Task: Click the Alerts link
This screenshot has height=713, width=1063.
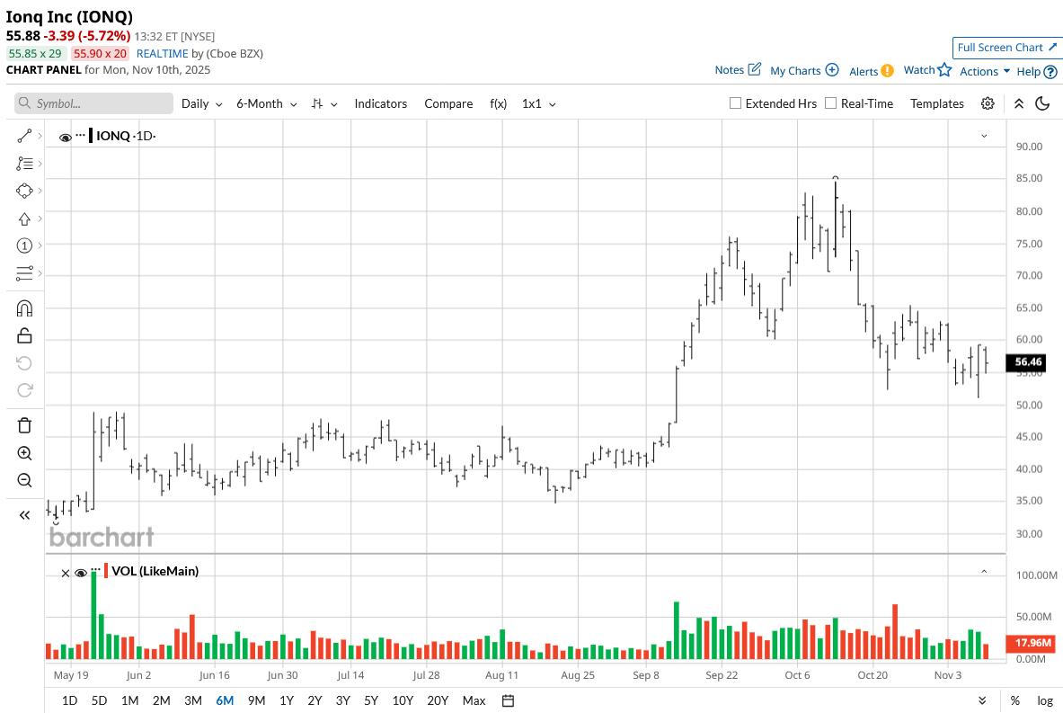Action: 863,71
